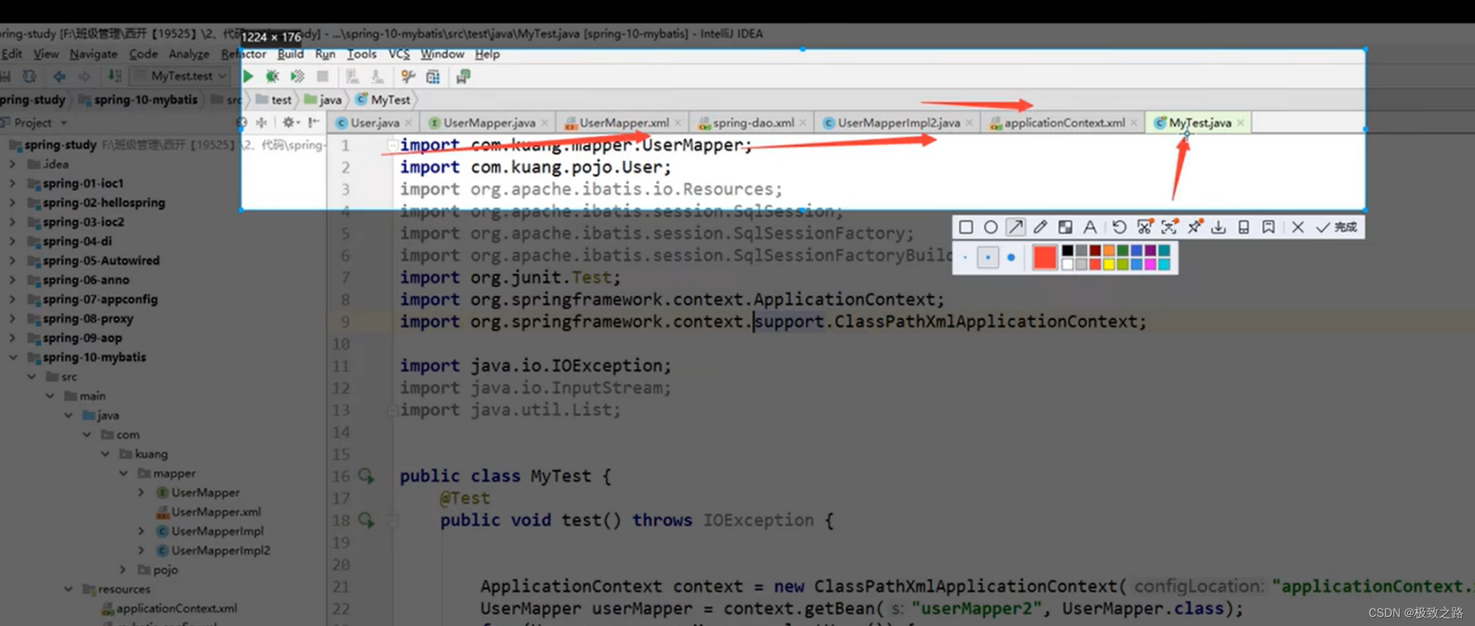Open UserMapperImpl in the project tree
The width and height of the screenshot is (1475, 626).
[x=210, y=532]
